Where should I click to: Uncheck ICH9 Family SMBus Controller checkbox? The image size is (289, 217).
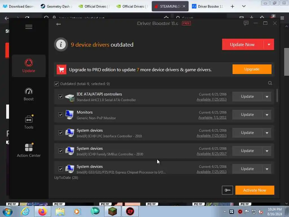coord(60,151)
